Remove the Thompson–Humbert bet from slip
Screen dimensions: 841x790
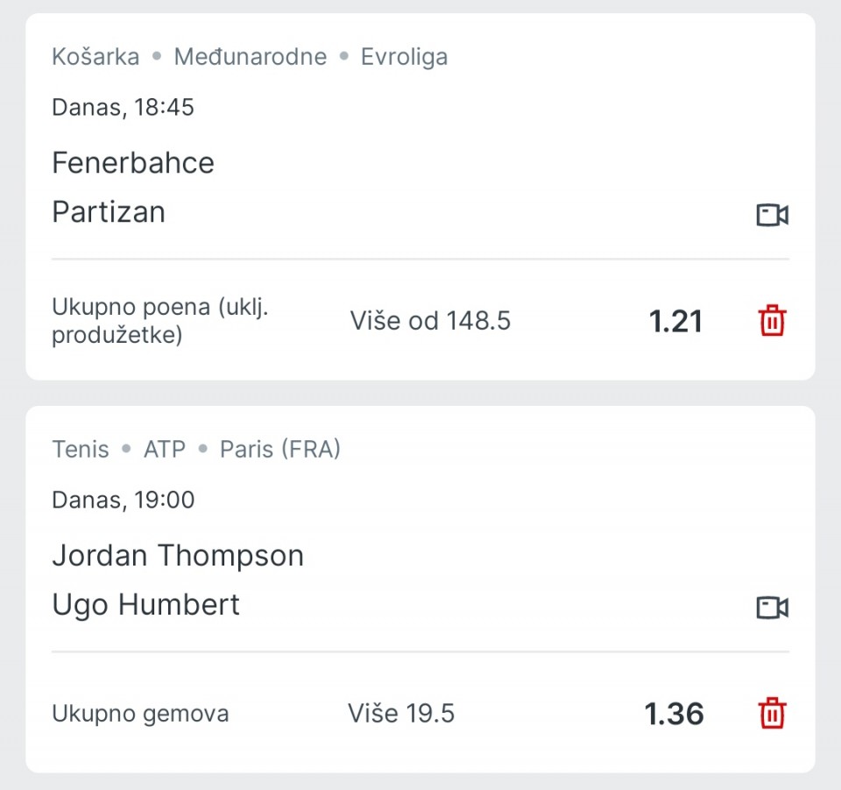(x=772, y=714)
